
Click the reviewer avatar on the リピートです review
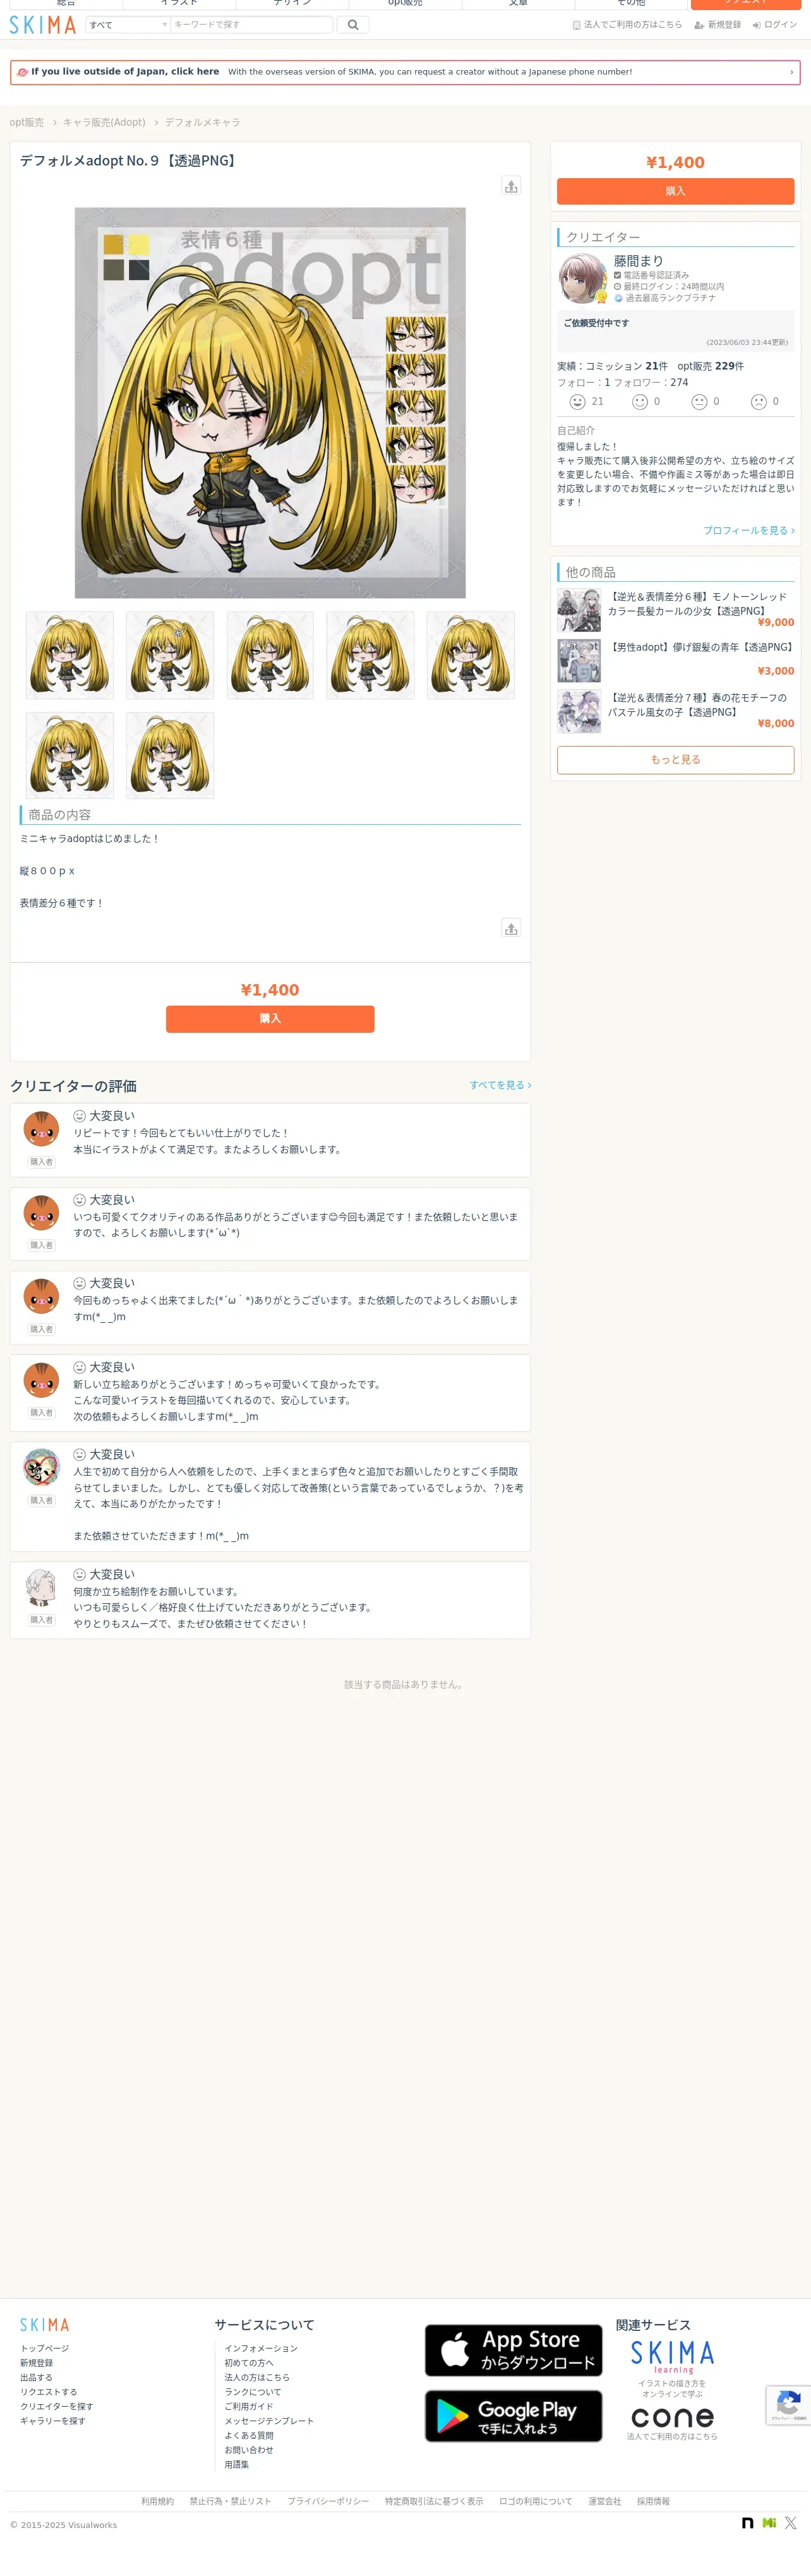[41, 1130]
